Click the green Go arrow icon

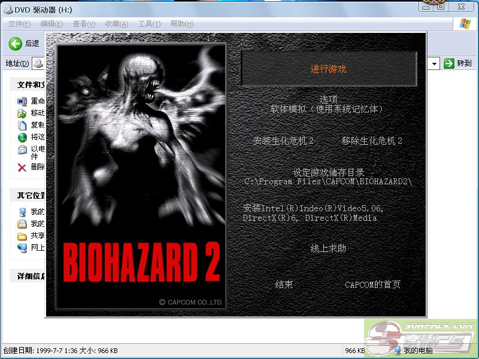449,63
